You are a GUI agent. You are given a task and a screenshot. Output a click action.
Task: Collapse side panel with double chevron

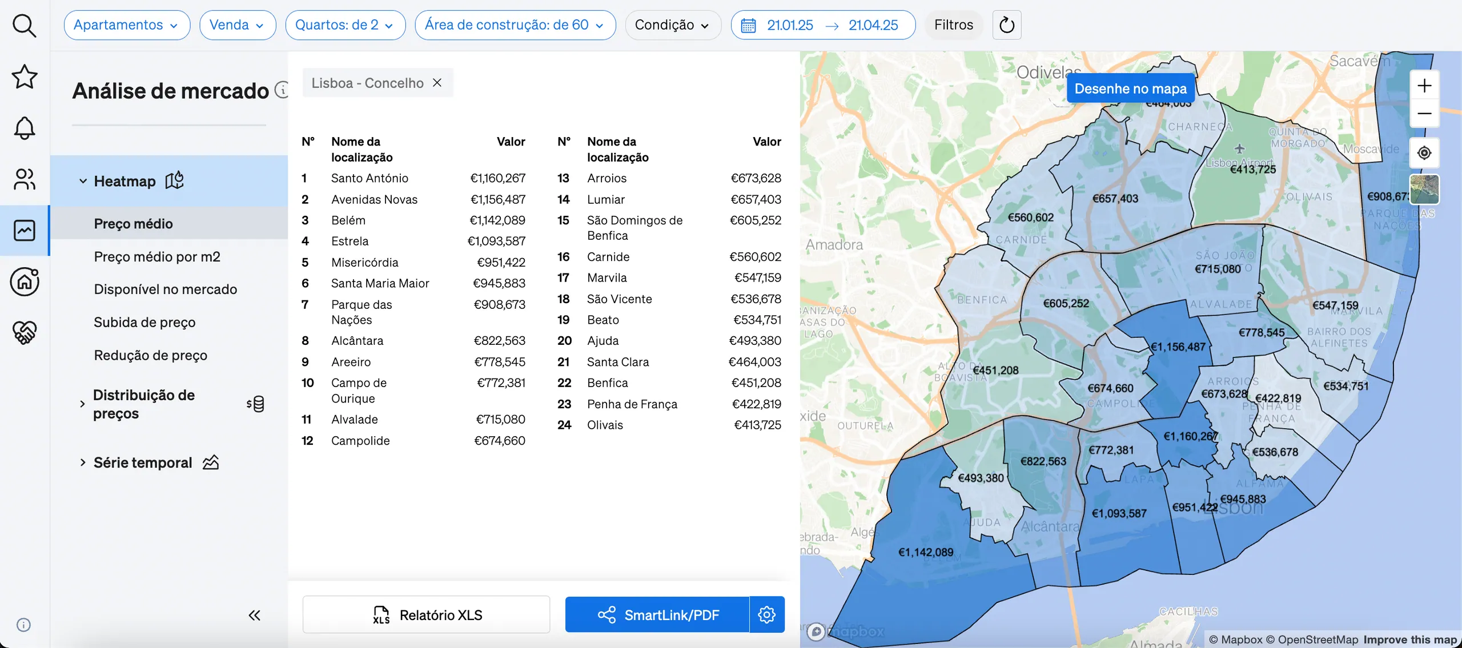[x=255, y=615]
